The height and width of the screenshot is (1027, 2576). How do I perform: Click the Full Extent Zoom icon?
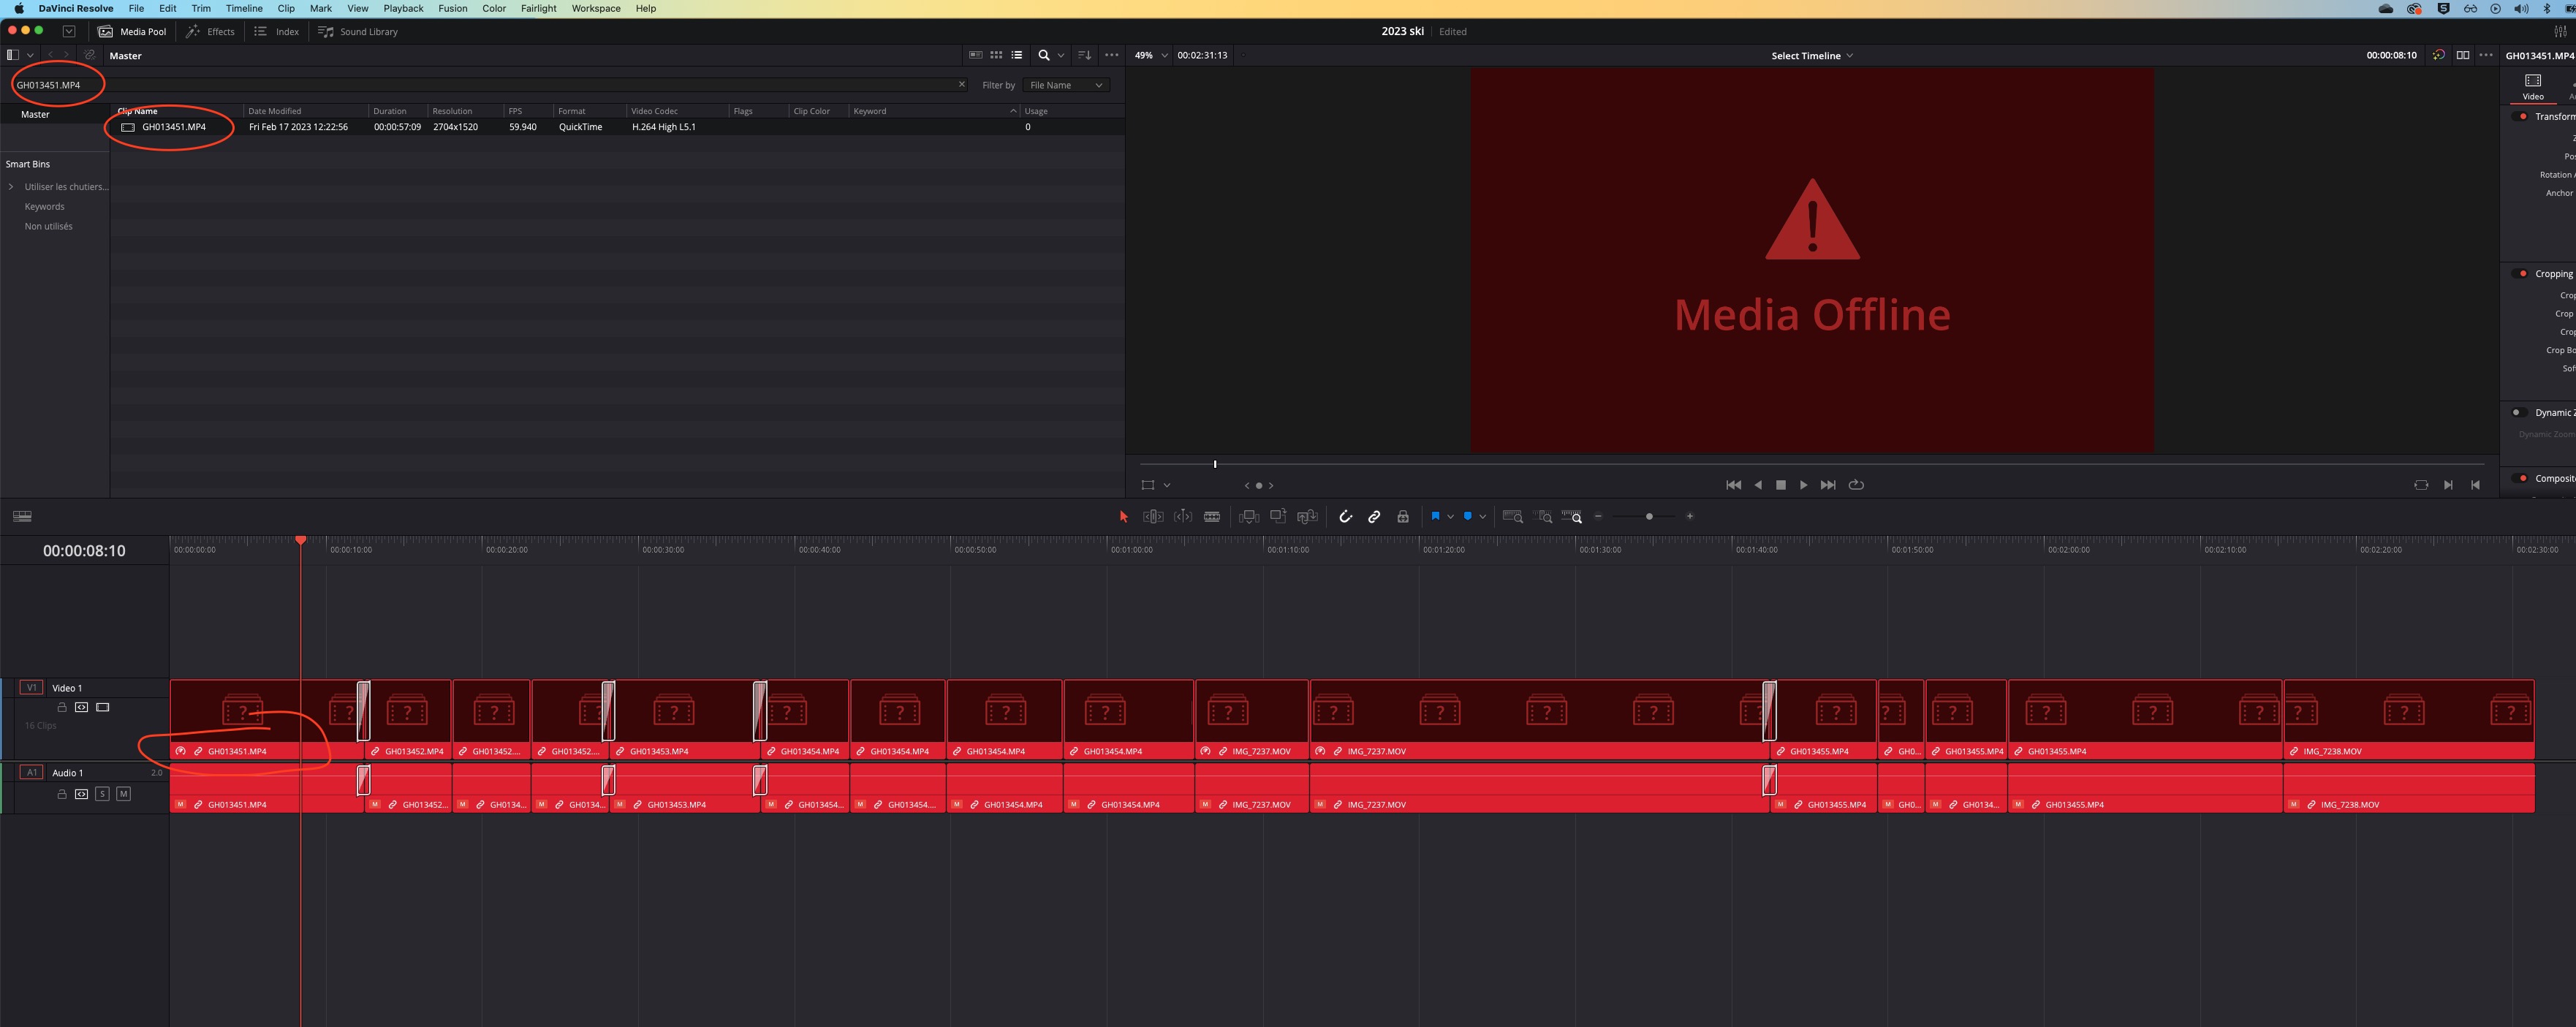[1513, 516]
